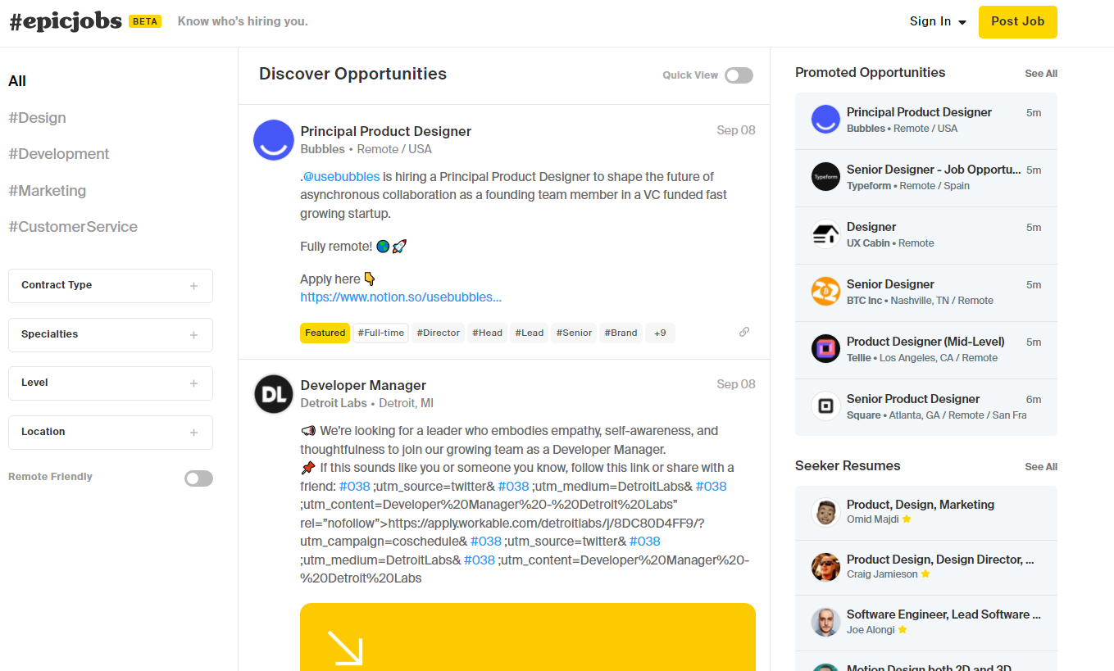Image resolution: width=1114 pixels, height=671 pixels.
Task: Copy link icon on Principal Product Designer post
Action: pyautogui.click(x=744, y=332)
